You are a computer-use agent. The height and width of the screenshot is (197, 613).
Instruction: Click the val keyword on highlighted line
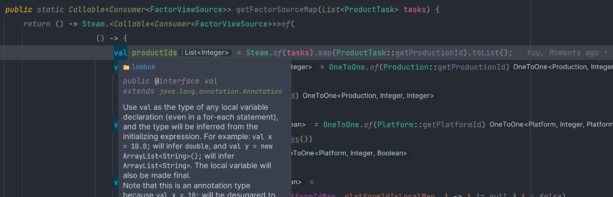click(120, 53)
